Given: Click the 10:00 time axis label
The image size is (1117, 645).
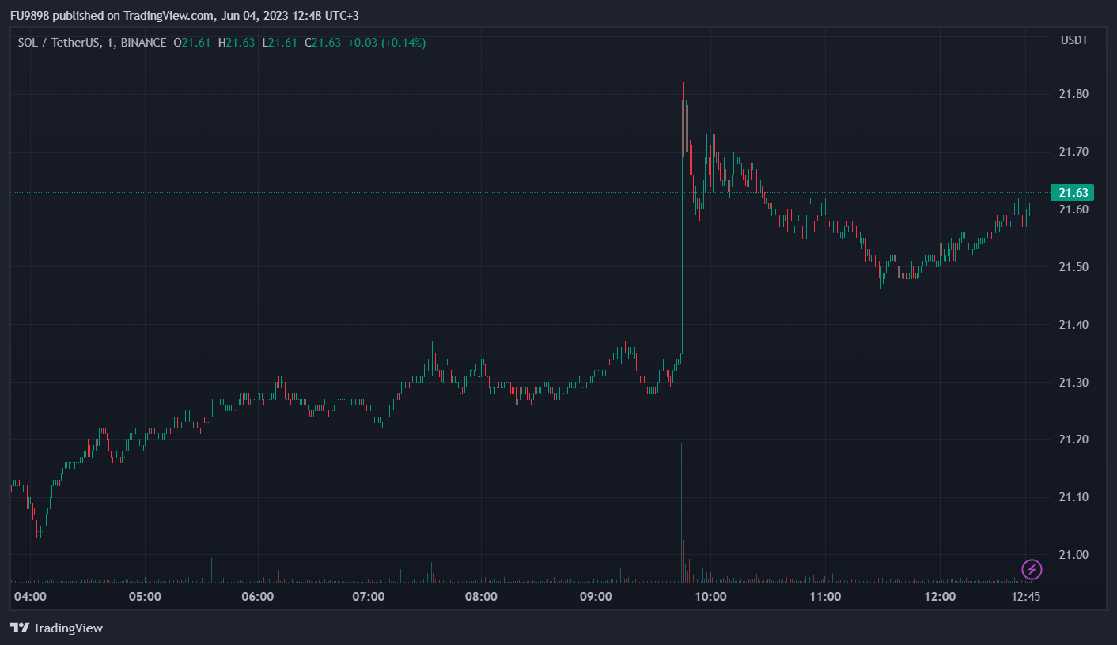Looking at the screenshot, I should pos(710,597).
